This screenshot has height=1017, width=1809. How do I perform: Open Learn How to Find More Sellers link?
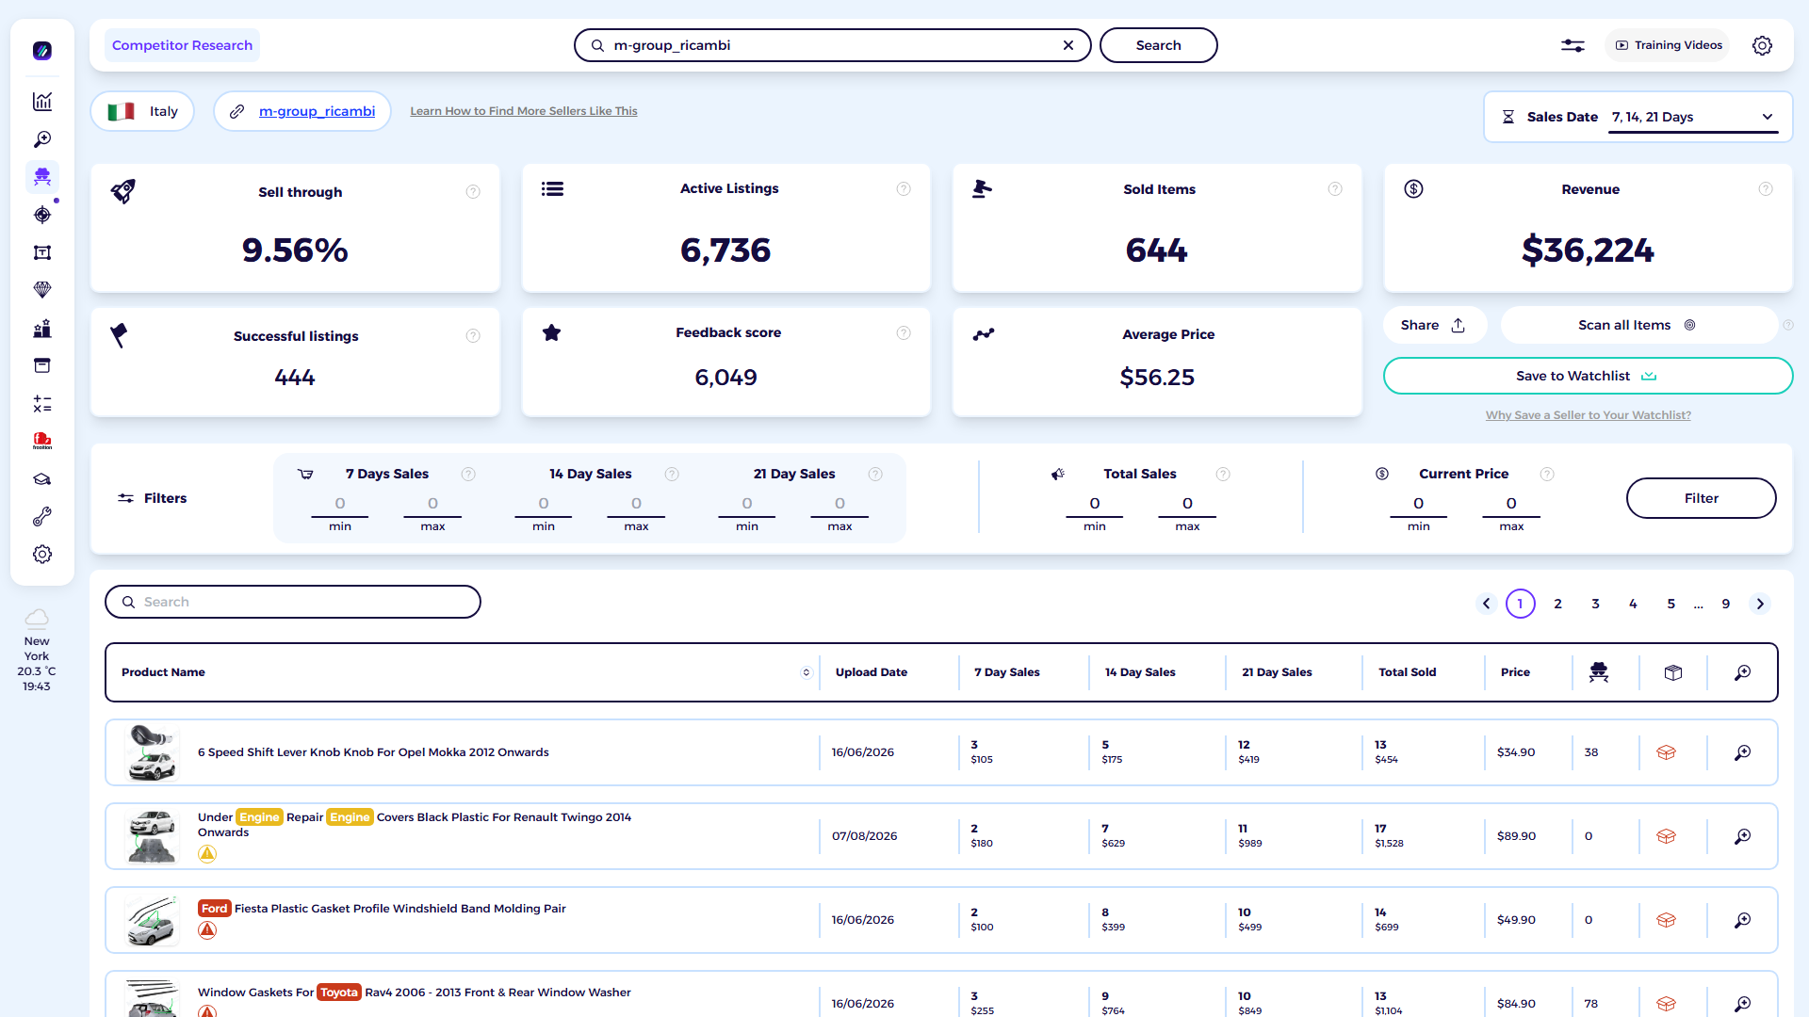(x=524, y=111)
